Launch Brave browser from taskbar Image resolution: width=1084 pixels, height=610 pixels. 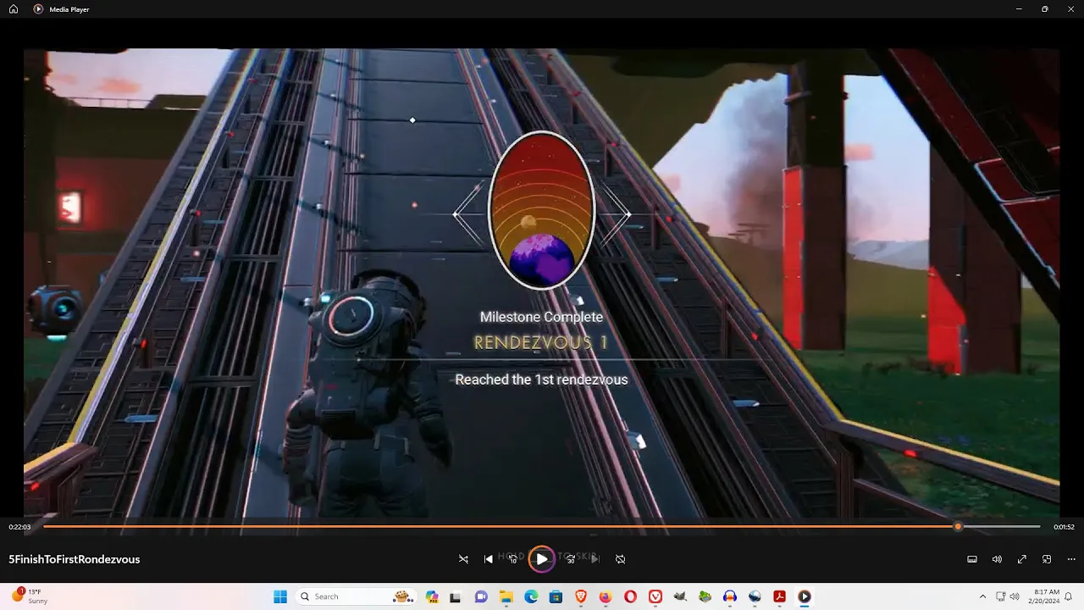581,596
